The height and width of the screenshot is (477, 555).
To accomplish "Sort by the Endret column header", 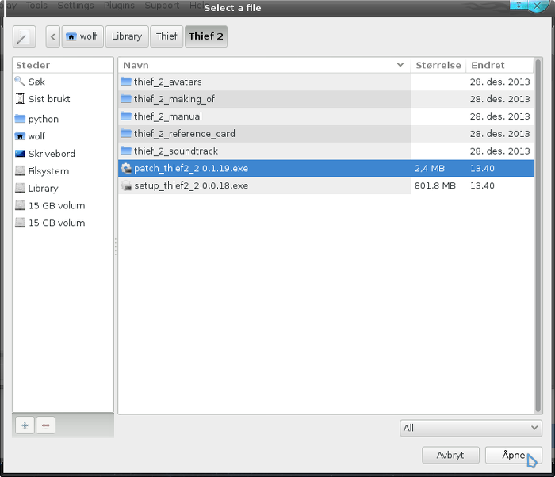I will pyautogui.click(x=499, y=65).
